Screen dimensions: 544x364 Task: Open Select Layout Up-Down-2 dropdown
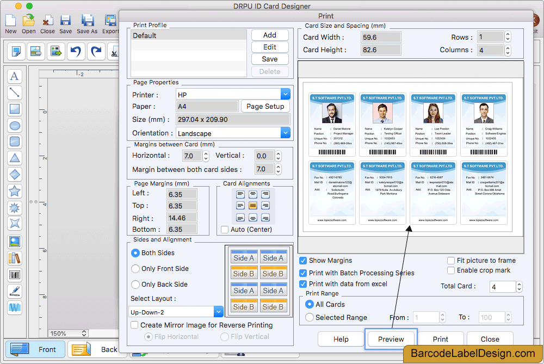(x=219, y=312)
